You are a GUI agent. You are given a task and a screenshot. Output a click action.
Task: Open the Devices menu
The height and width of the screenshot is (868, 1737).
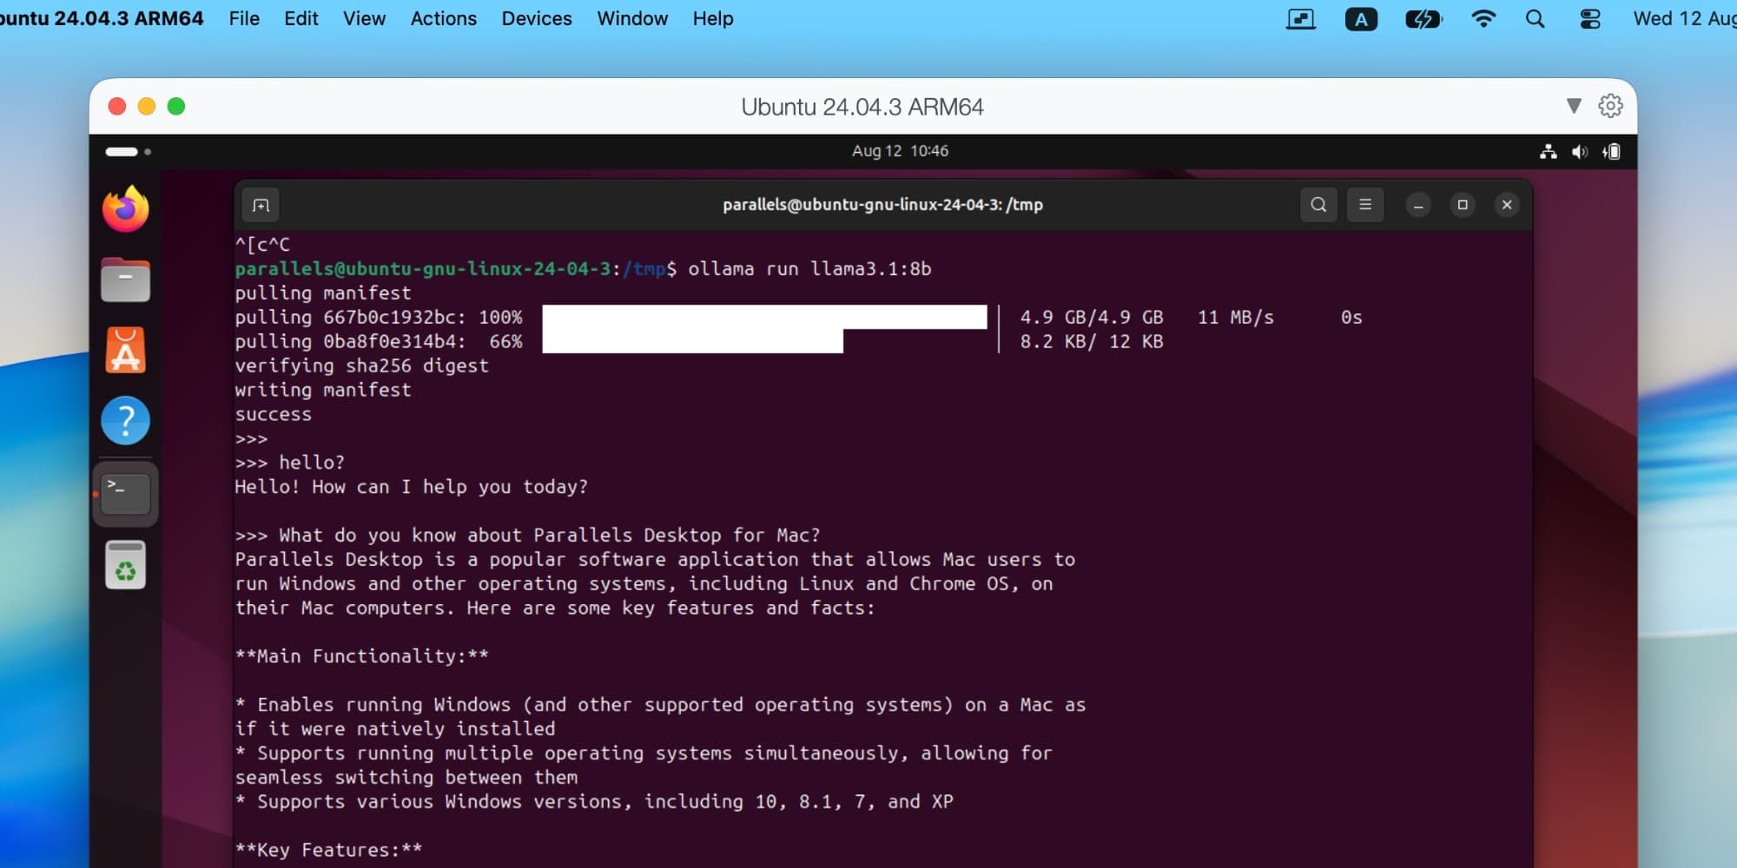(x=537, y=19)
